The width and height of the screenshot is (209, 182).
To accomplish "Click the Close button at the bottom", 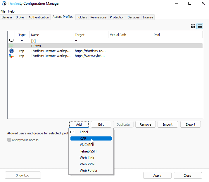I will pyautogui.click(x=188, y=176).
